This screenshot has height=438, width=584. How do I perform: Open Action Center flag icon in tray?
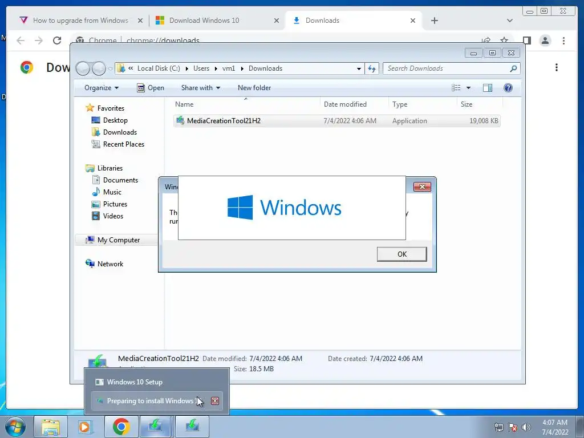513,427
